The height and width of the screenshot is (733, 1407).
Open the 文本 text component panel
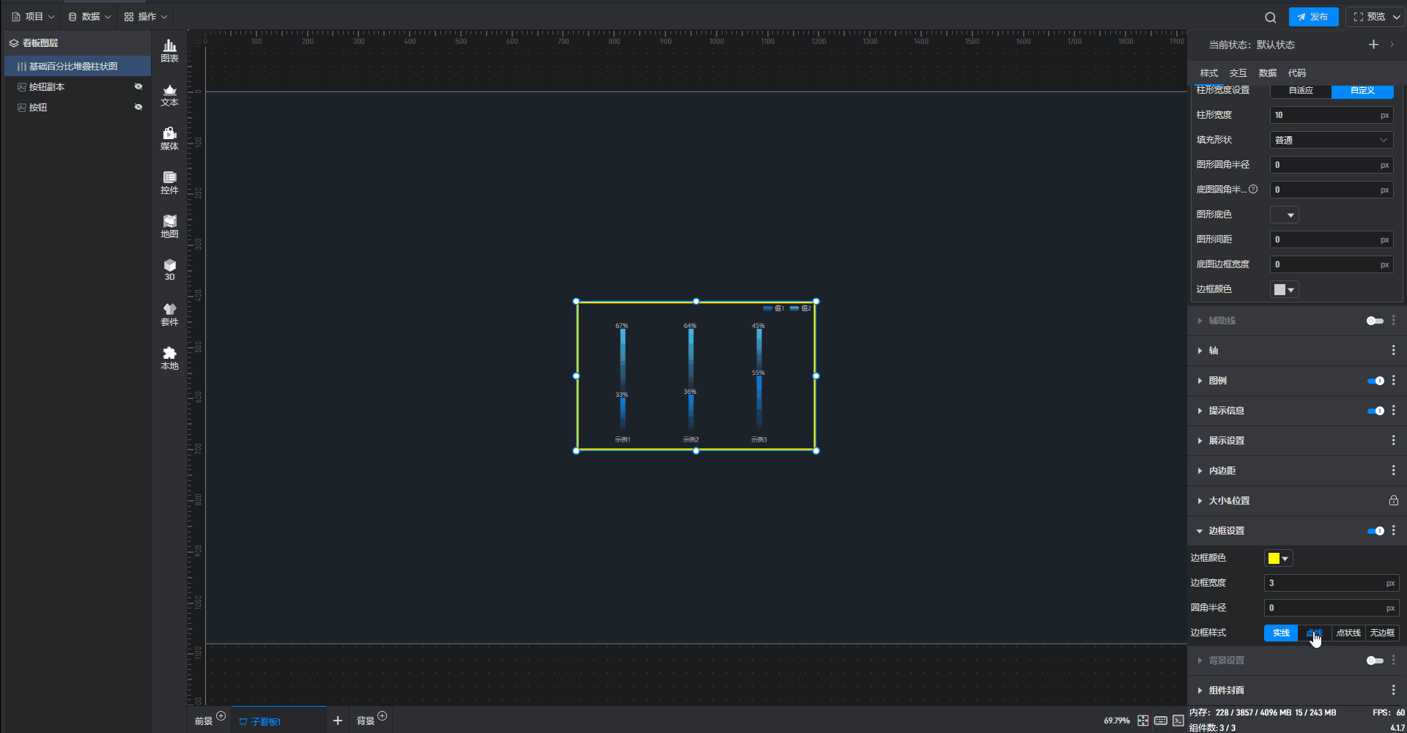coord(169,94)
